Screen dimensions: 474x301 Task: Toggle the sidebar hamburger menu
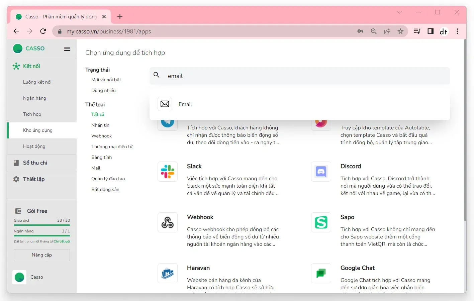point(67,49)
